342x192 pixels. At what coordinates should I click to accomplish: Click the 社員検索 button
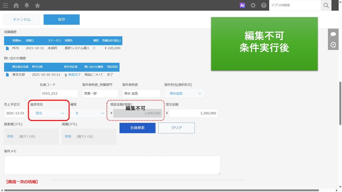pos(137,128)
